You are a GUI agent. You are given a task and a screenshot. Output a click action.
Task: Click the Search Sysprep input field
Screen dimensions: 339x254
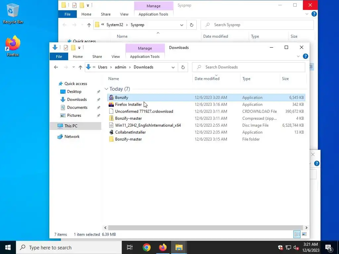[257, 25]
